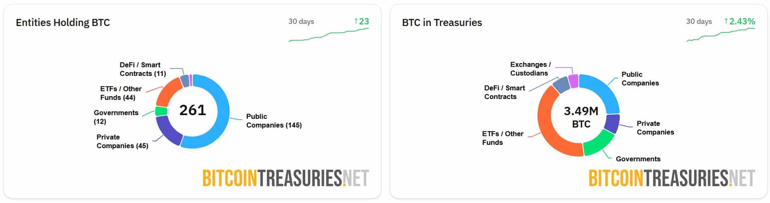Screen dimensions: 770x203
Task: Click the DeFi / Smart Contracts (11) label
Action: (x=143, y=69)
